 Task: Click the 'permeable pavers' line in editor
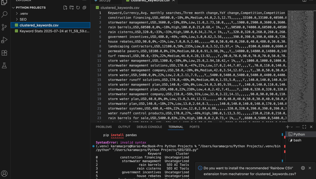[197, 51]
